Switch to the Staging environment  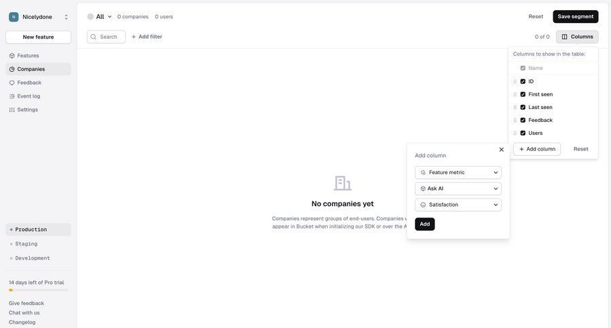click(26, 244)
